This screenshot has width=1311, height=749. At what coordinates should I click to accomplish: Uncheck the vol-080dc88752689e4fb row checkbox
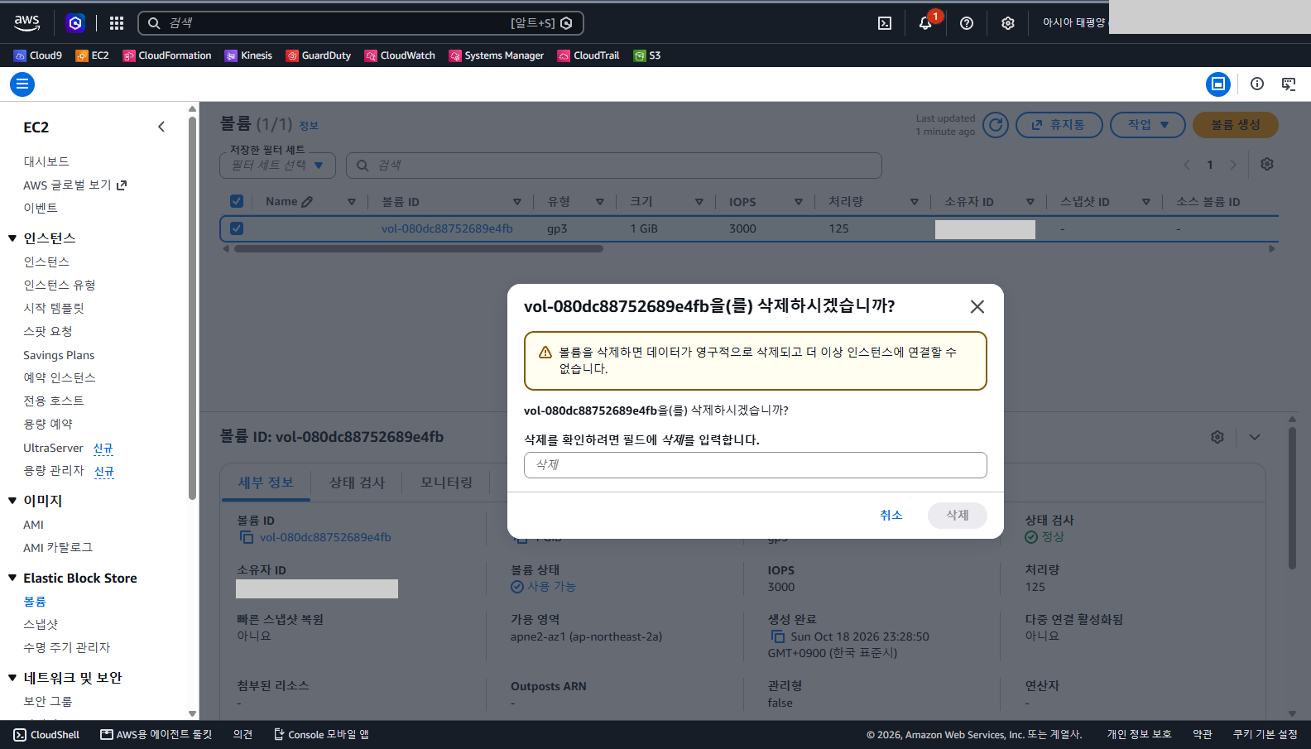[237, 228]
